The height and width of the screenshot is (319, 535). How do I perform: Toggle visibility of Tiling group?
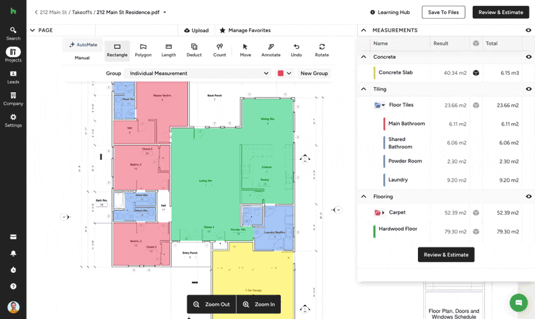[x=528, y=89]
